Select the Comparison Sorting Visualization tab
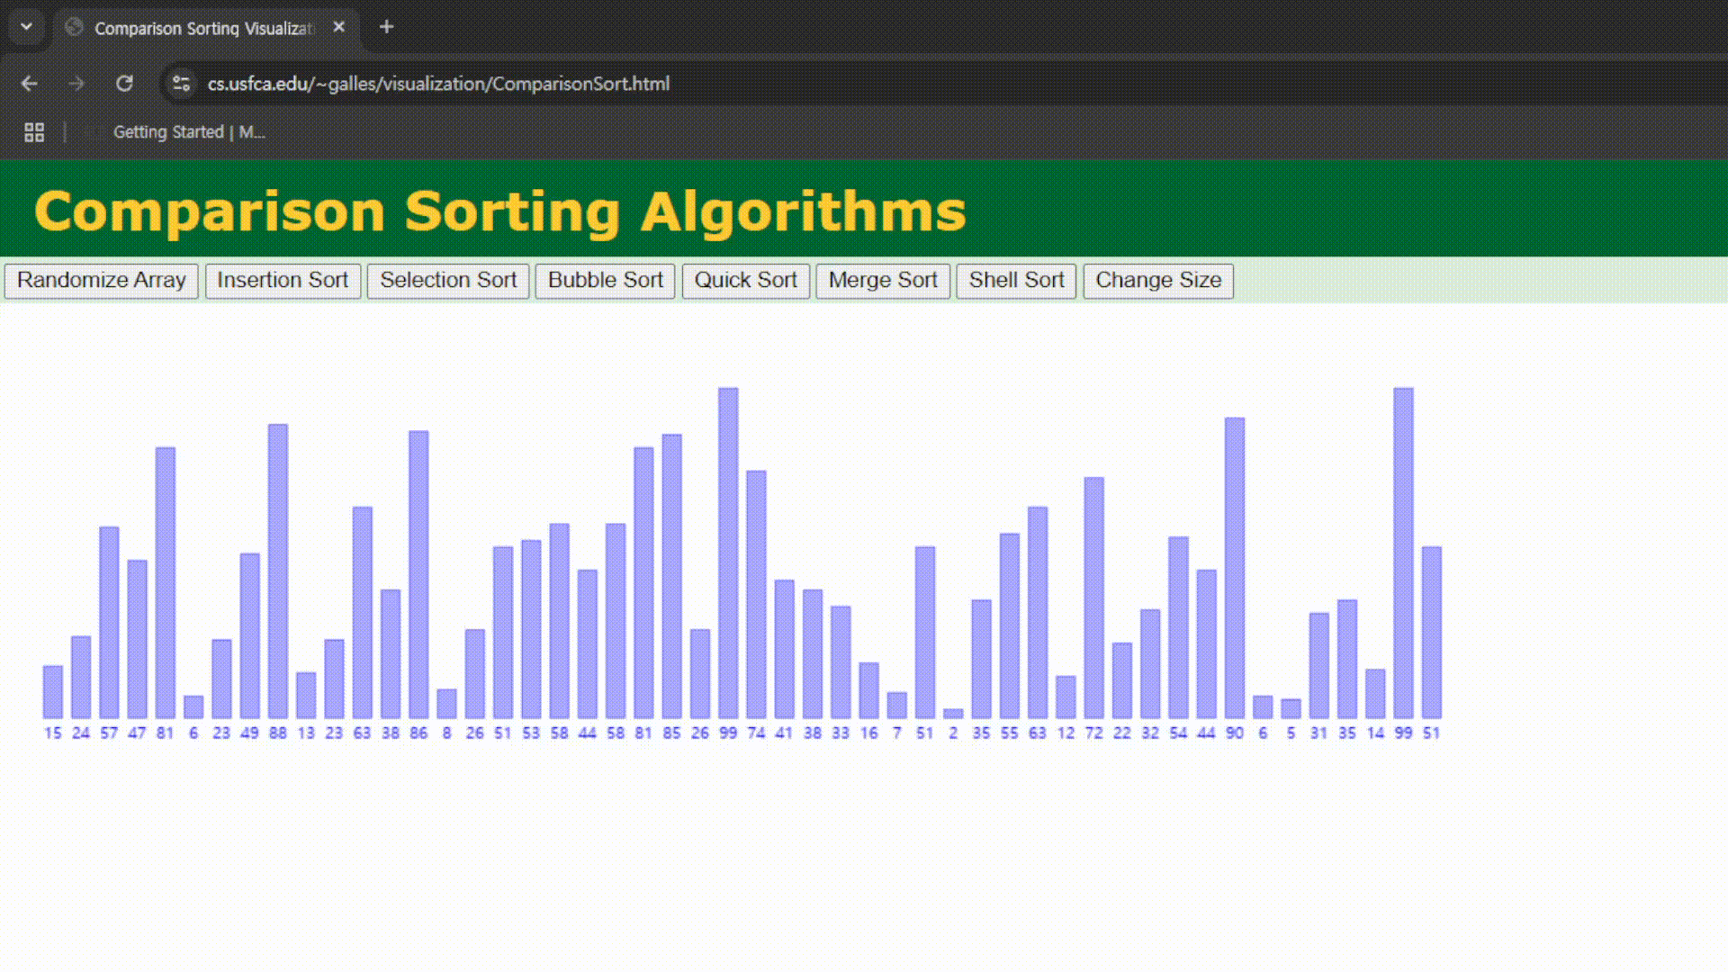Viewport: 1728px width, 972px height. click(x=204, y=28)
